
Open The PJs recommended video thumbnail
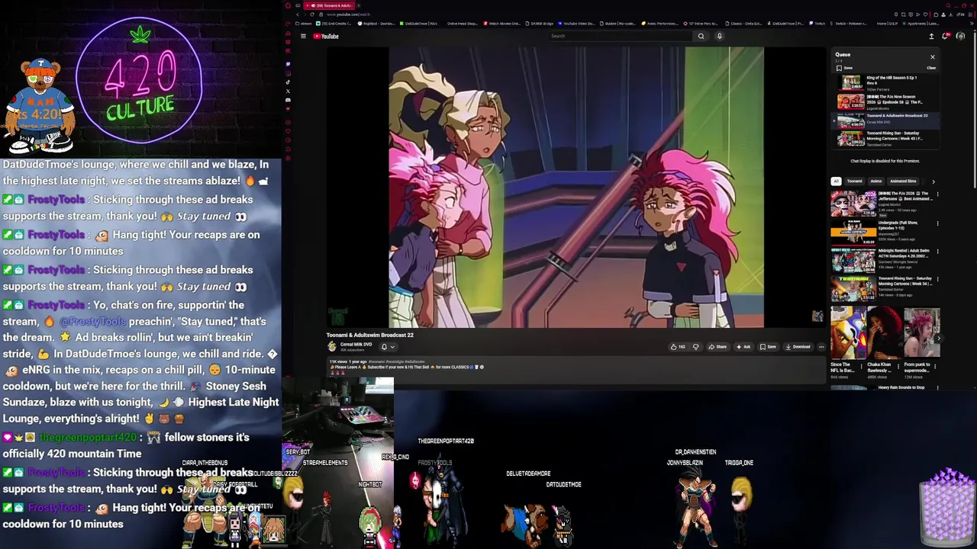(x=853, y=204)
